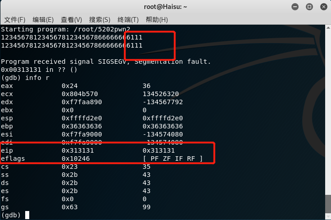Click the esp value 0xffffd2e0 in hex column

[x=82, y=118]
